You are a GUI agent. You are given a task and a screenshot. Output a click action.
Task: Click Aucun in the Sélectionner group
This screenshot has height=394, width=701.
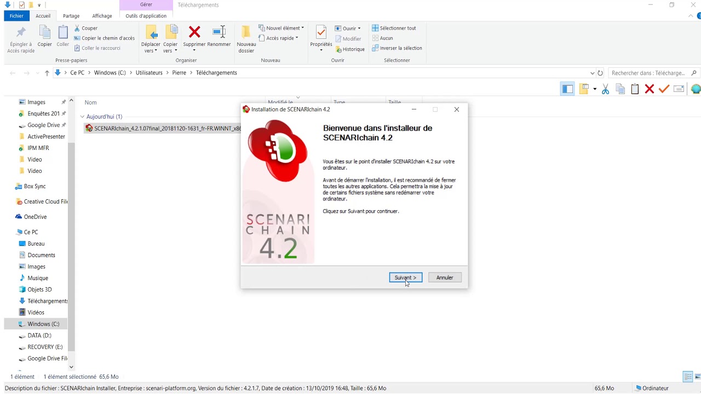tap(382, 38)
